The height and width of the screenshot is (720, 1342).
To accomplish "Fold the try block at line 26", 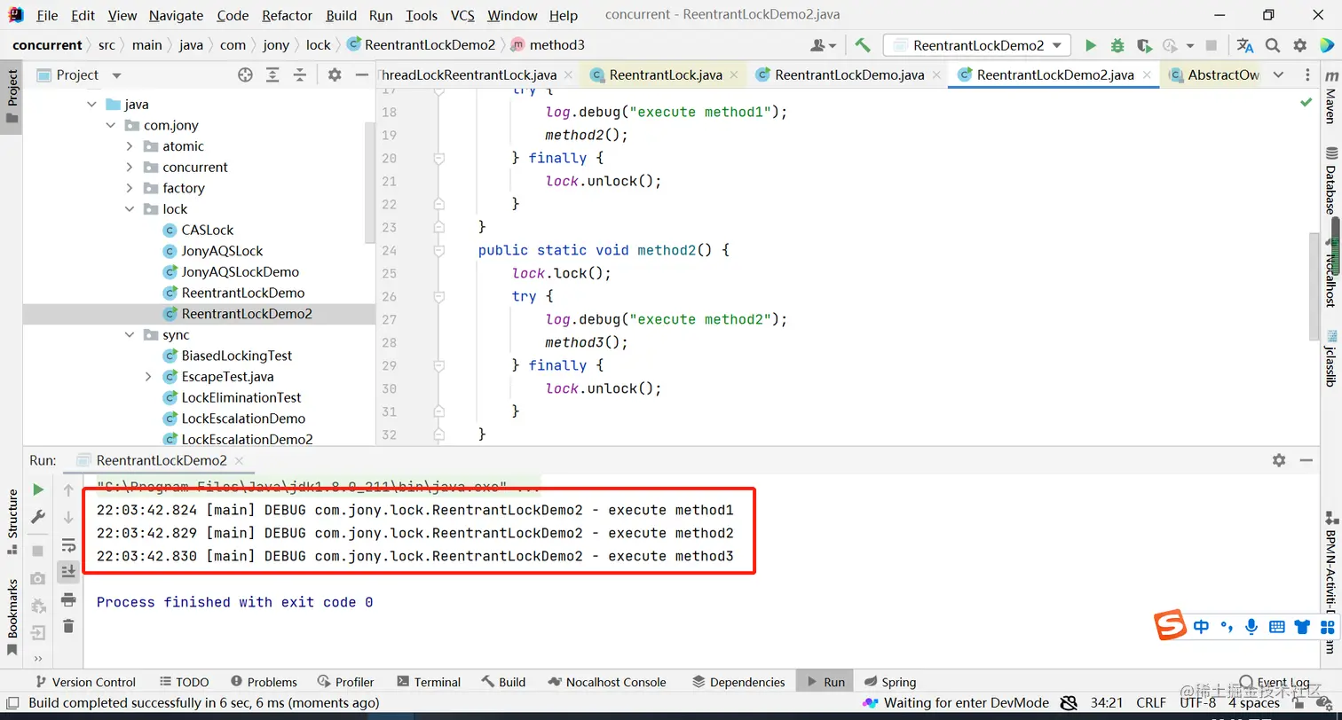I will pyautogui.click(x=438, y=296).
